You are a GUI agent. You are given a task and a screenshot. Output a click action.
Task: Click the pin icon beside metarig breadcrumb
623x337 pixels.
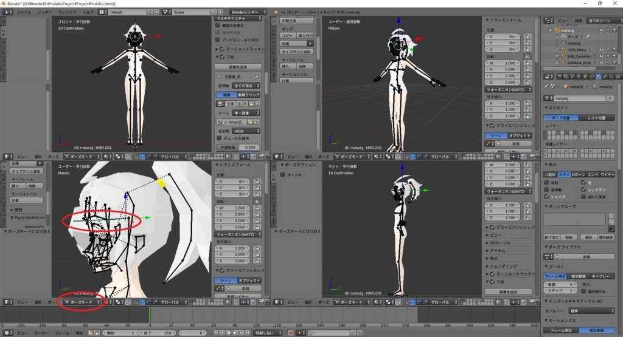pyautogui.click(x=547, y=86)
